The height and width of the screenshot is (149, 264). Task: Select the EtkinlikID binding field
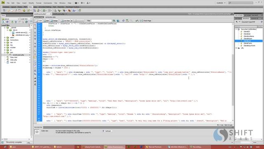[x=247, y=31]
